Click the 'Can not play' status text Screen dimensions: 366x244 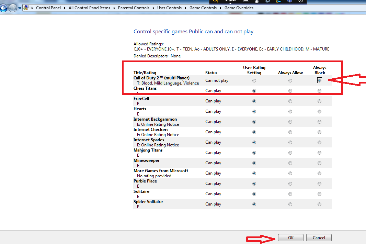click(x=217, y=80)
